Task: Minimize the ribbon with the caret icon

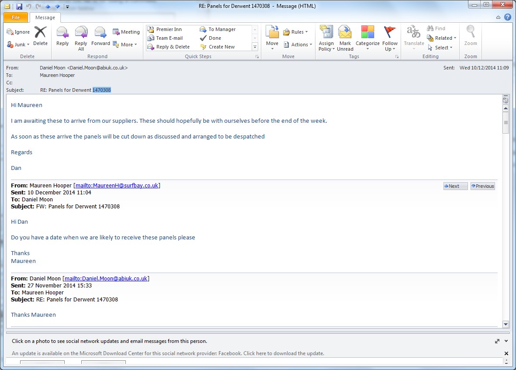Action: coord(498,17)
